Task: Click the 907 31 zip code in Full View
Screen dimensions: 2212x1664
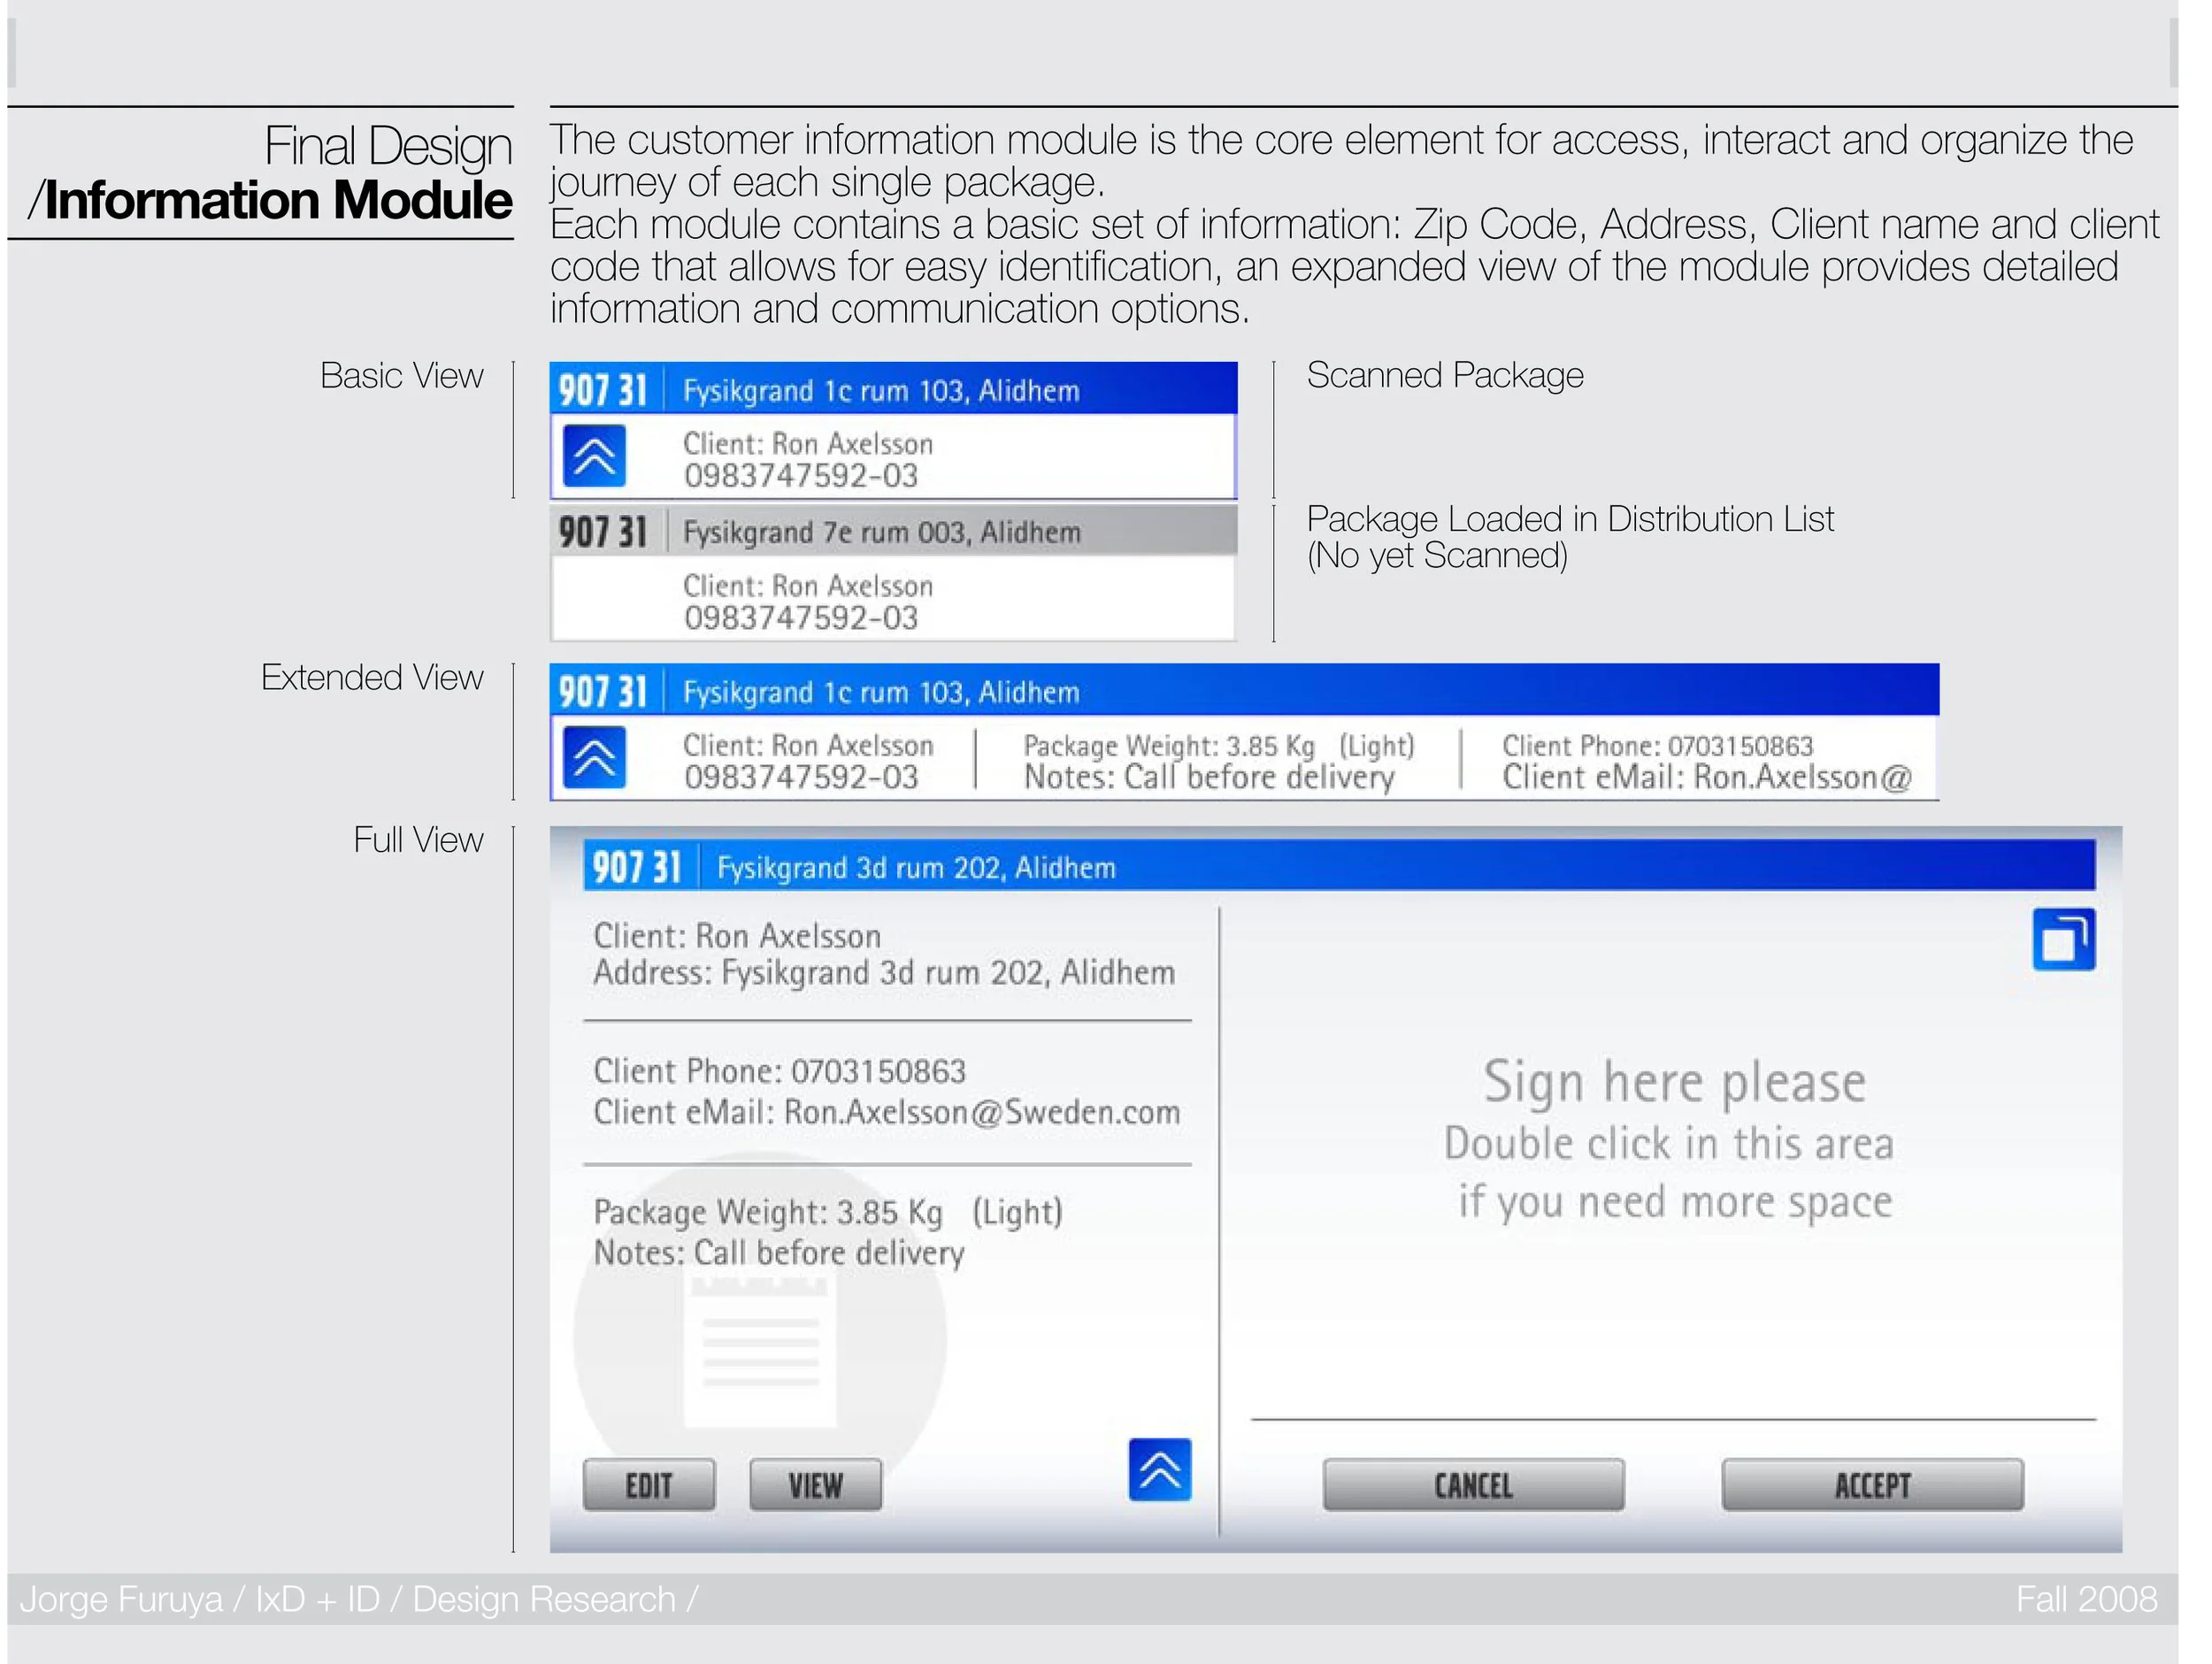Action: click(636, 867)
